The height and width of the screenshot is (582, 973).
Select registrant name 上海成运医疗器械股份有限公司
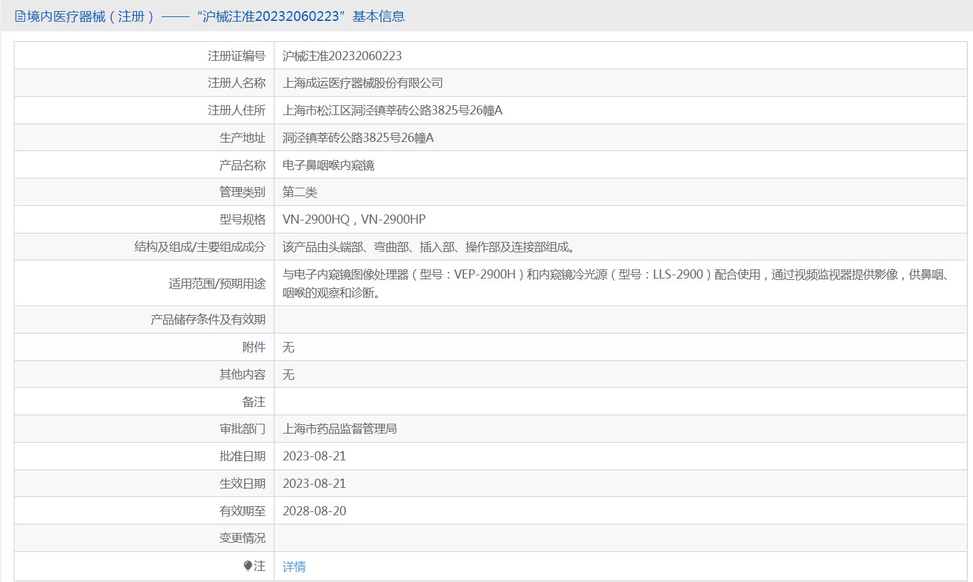tap(363, 83)
